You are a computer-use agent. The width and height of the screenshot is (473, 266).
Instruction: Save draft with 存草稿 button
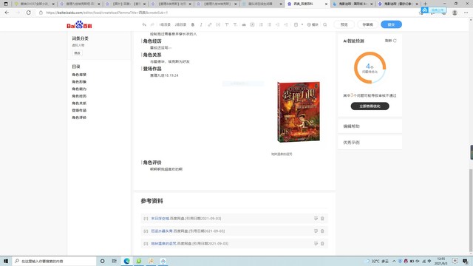tap(367, 24)
